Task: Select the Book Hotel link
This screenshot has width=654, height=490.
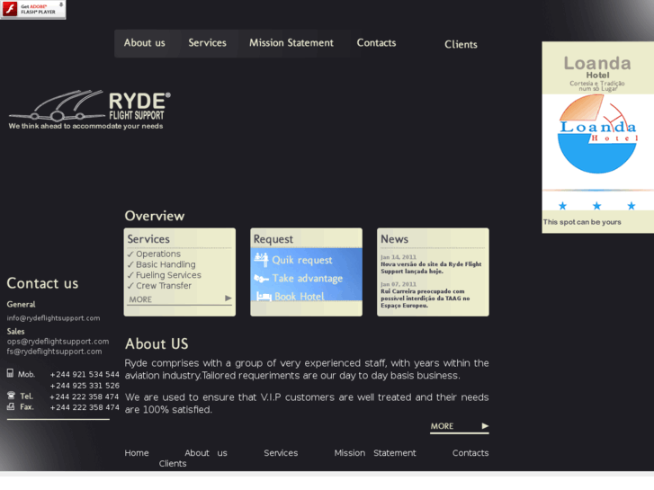Action: (x=299, y=297)
